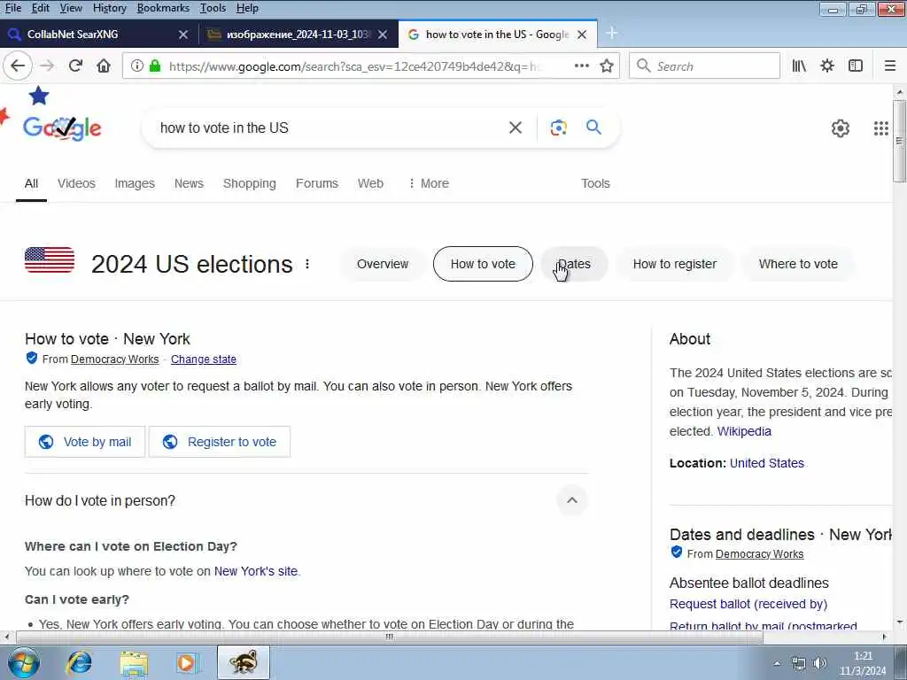Image resolution: width=907 pixels, height=680 pixels.
Task: Open the Tools search options
Action: (595, 183)
